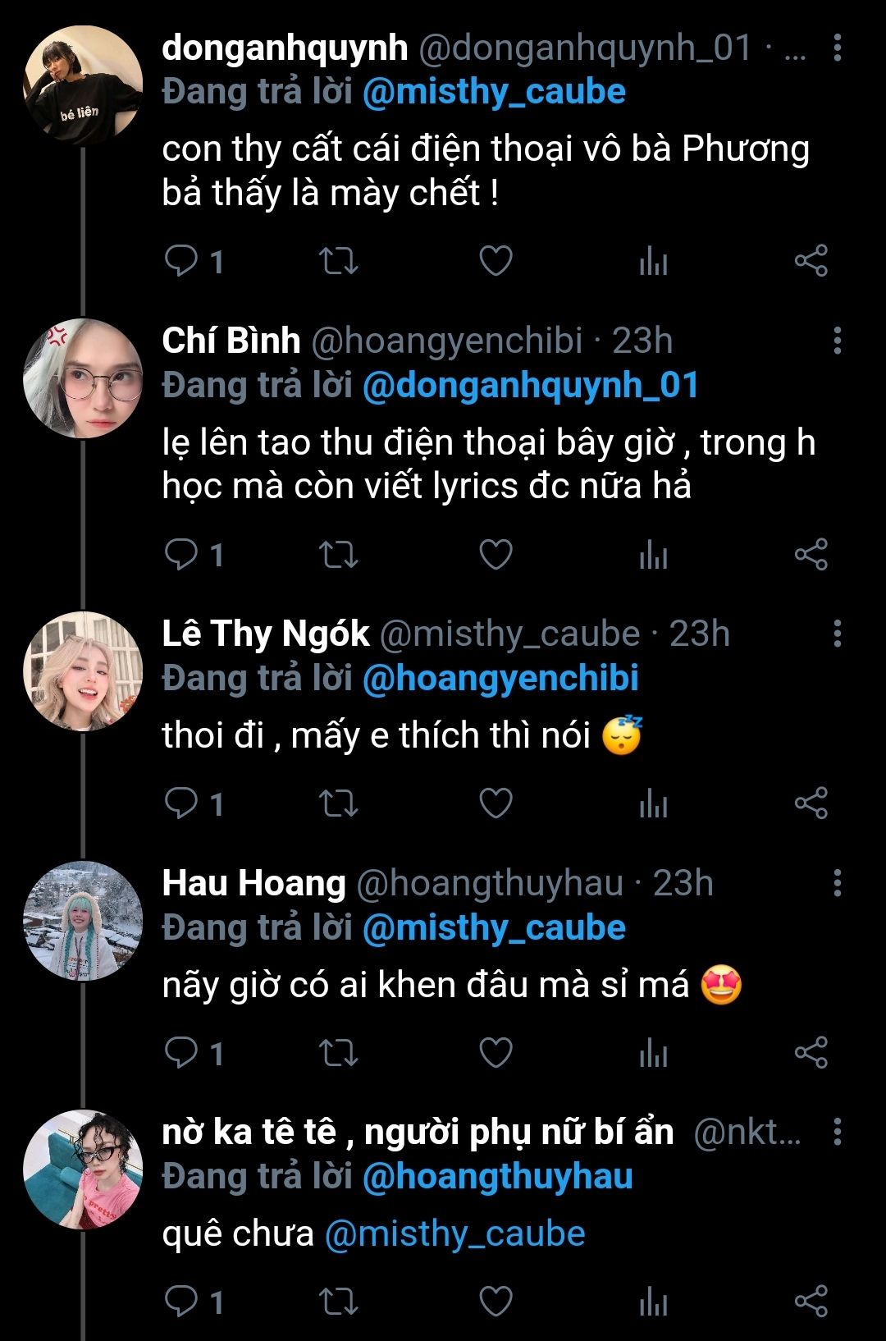Like donganhquynh's reply about the phone

pyautogui.click(x=496, y=262)
